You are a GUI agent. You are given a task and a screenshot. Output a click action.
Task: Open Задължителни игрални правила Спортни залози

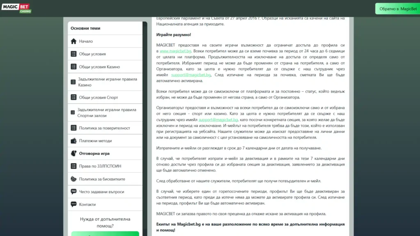[x=105, y=112]
